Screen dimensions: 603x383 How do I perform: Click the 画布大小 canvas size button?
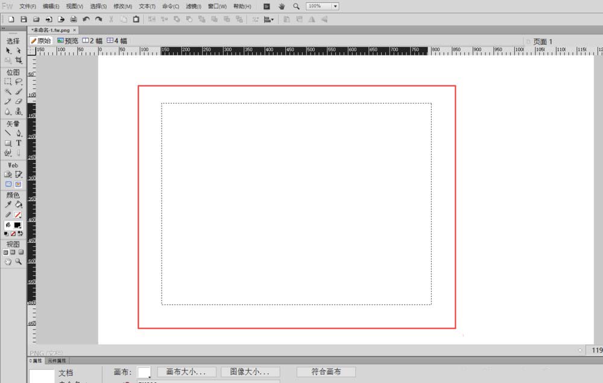[186, 372]
